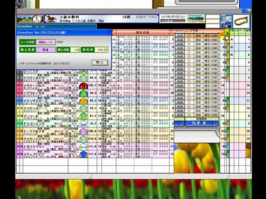The height and width of the screenshot is (199, 266).
Task: Click the horizontal scrollbar left arrow
Action: (89, 176)
